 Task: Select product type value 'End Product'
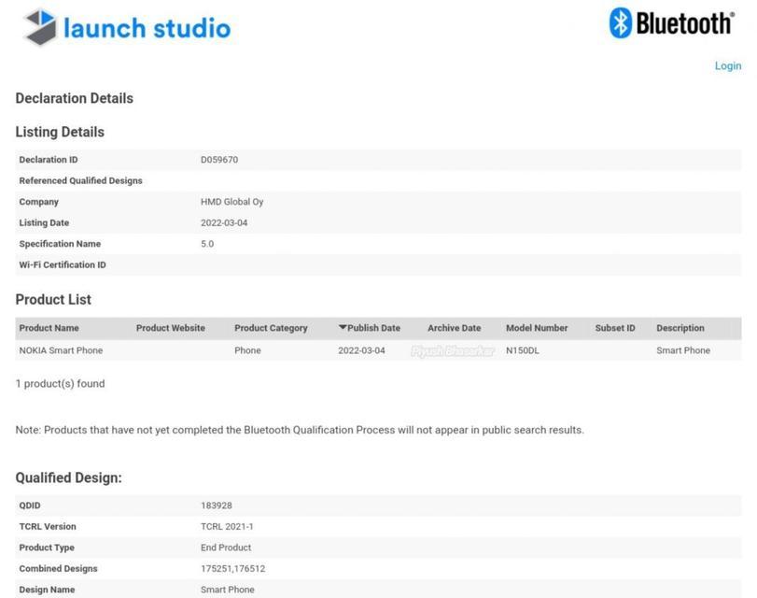(x=226, y=548)
